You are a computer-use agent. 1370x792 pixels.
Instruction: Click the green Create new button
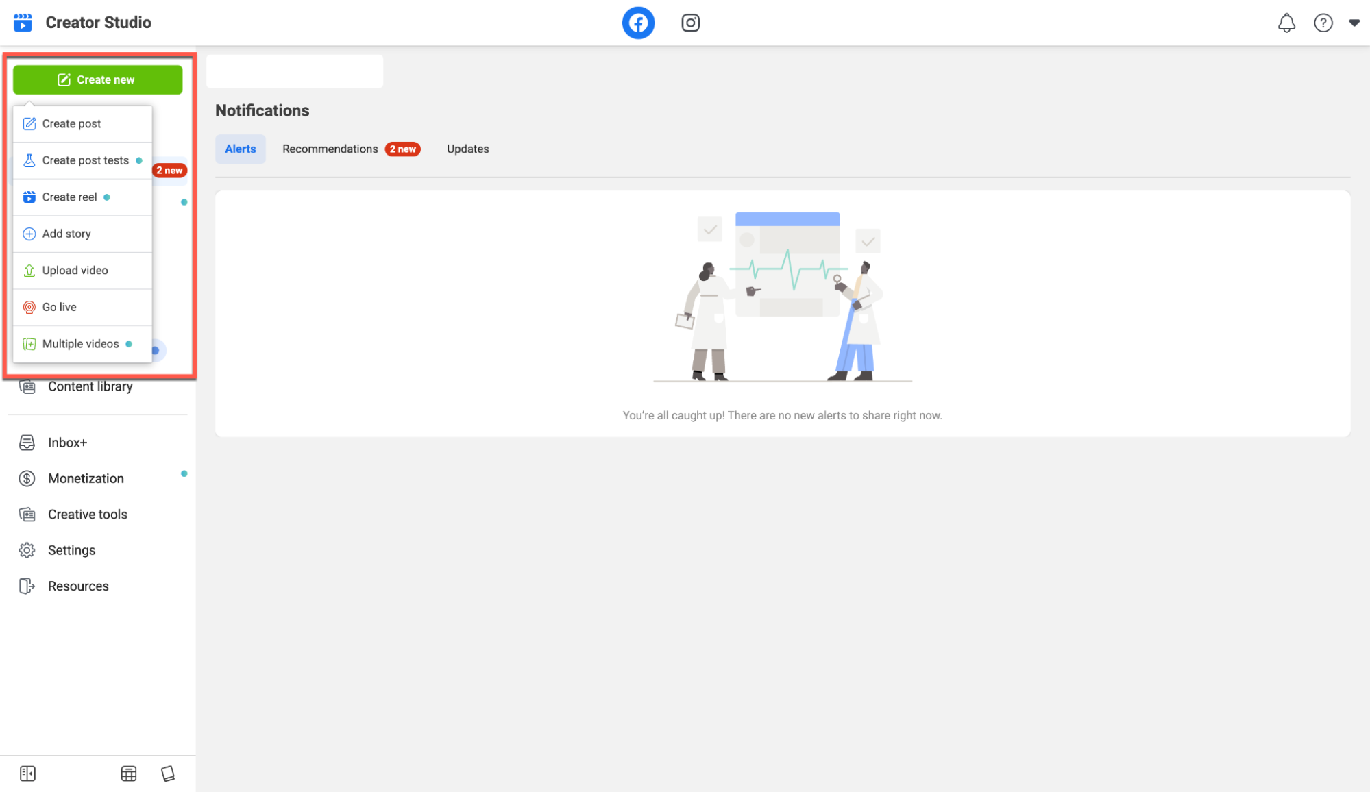(x=98, y=79)
